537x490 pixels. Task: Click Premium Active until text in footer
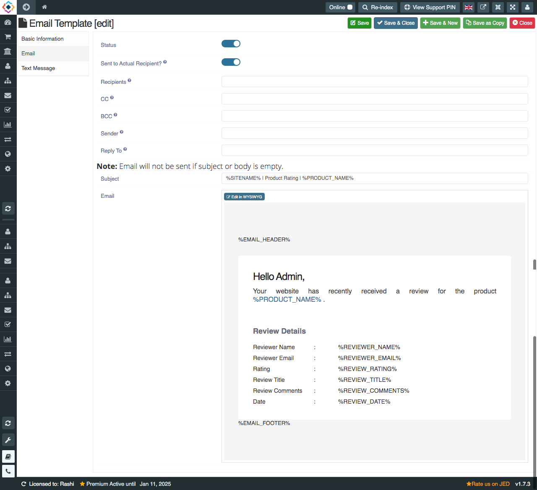click(111, 484)
